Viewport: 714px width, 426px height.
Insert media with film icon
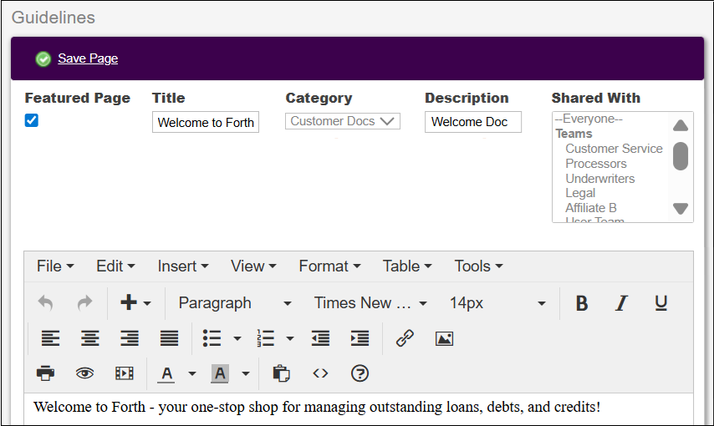pyautogui.click(x=125, y=373)
